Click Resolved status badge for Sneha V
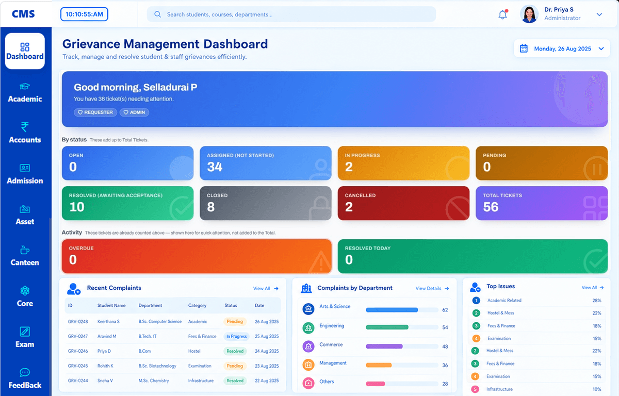Image resolution: width=619 pixels, height=396 pixels. tap(235, 381)
